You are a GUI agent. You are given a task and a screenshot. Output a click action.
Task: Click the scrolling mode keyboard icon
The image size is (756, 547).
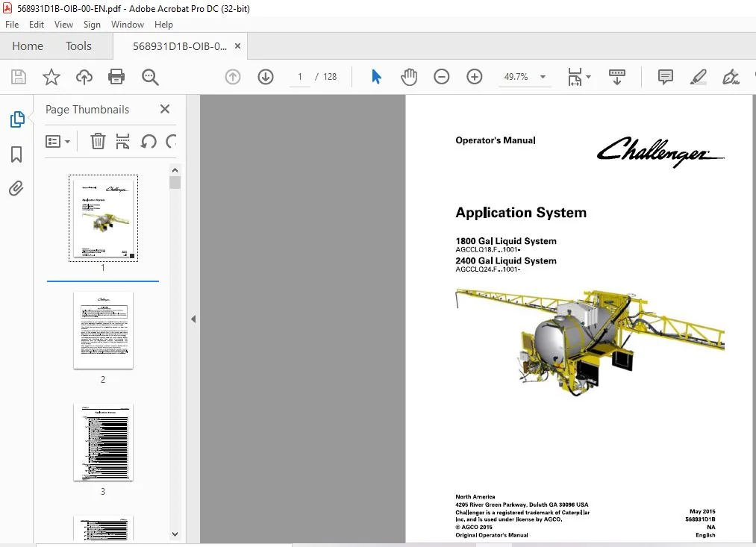tap(616, 77)
